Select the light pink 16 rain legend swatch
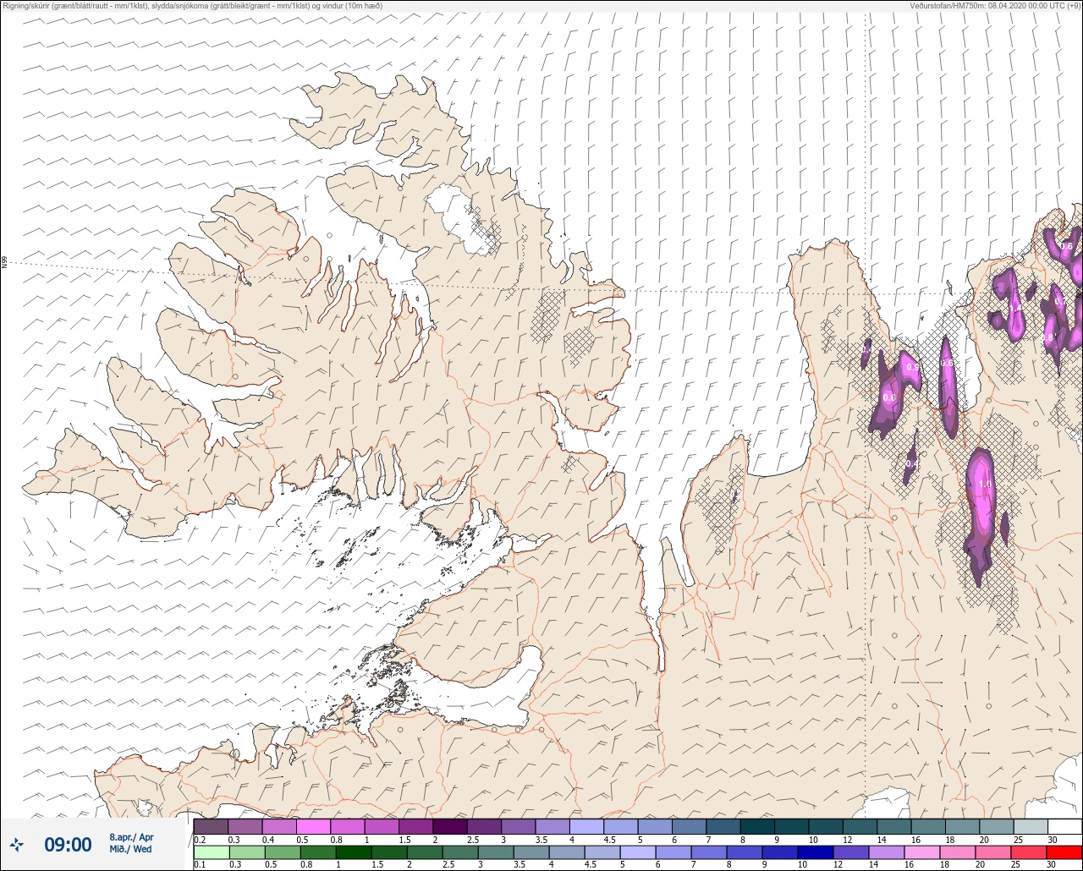The image size is (1083, 871). click(x=922, y=852)
